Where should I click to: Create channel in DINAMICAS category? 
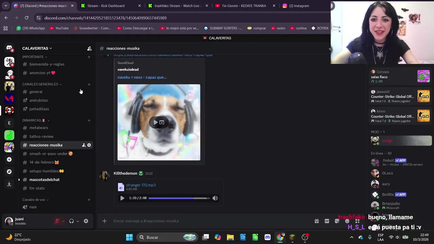coord(89,120)
